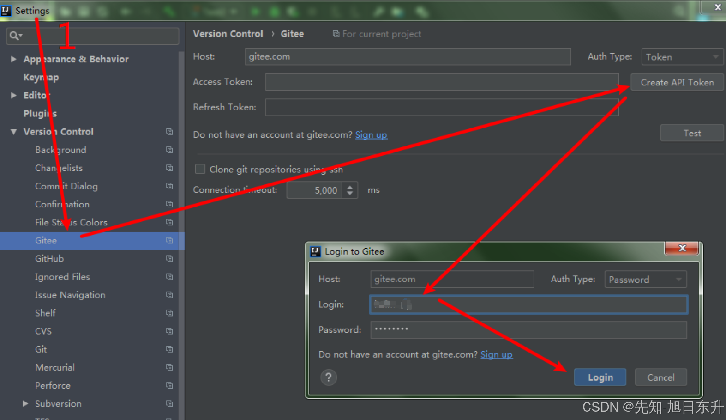Click the 'For current project' copy icon
726x420 pixels.
coord(336,34)
